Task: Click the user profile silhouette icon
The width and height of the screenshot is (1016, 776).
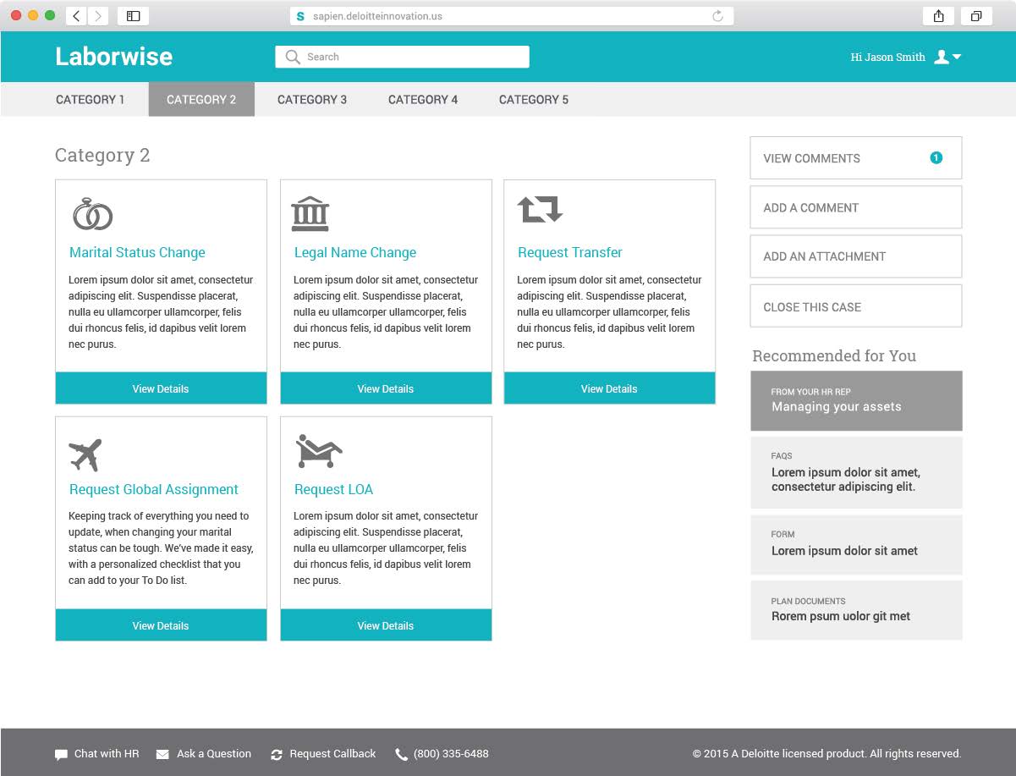Action: [941, 57]
